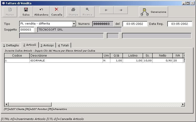The height and width of the screenshot is (122, 196).
Task: Click the Generazione button
Action: (153, 12)
